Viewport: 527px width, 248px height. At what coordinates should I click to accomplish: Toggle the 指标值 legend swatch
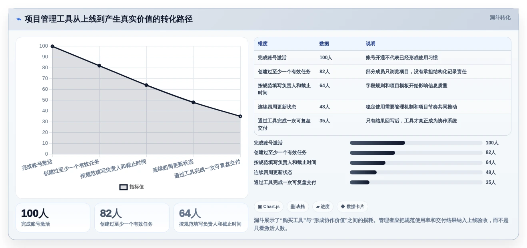click(x=124, y=187)
